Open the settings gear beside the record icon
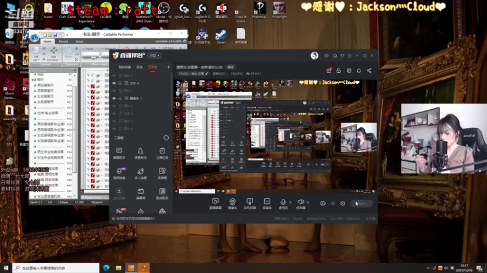 pos(343,203)
